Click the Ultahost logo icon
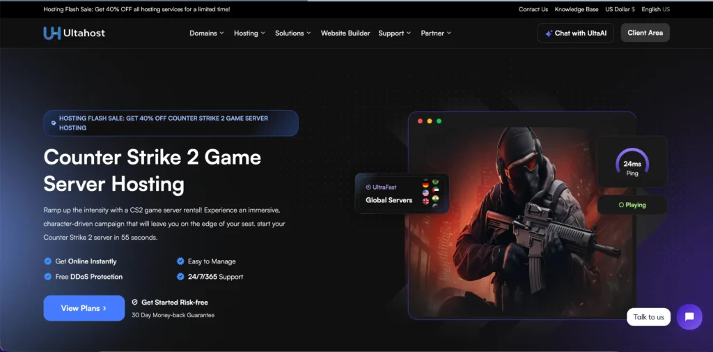This screenshot has width=713, height=352. [x=52, y=33]
